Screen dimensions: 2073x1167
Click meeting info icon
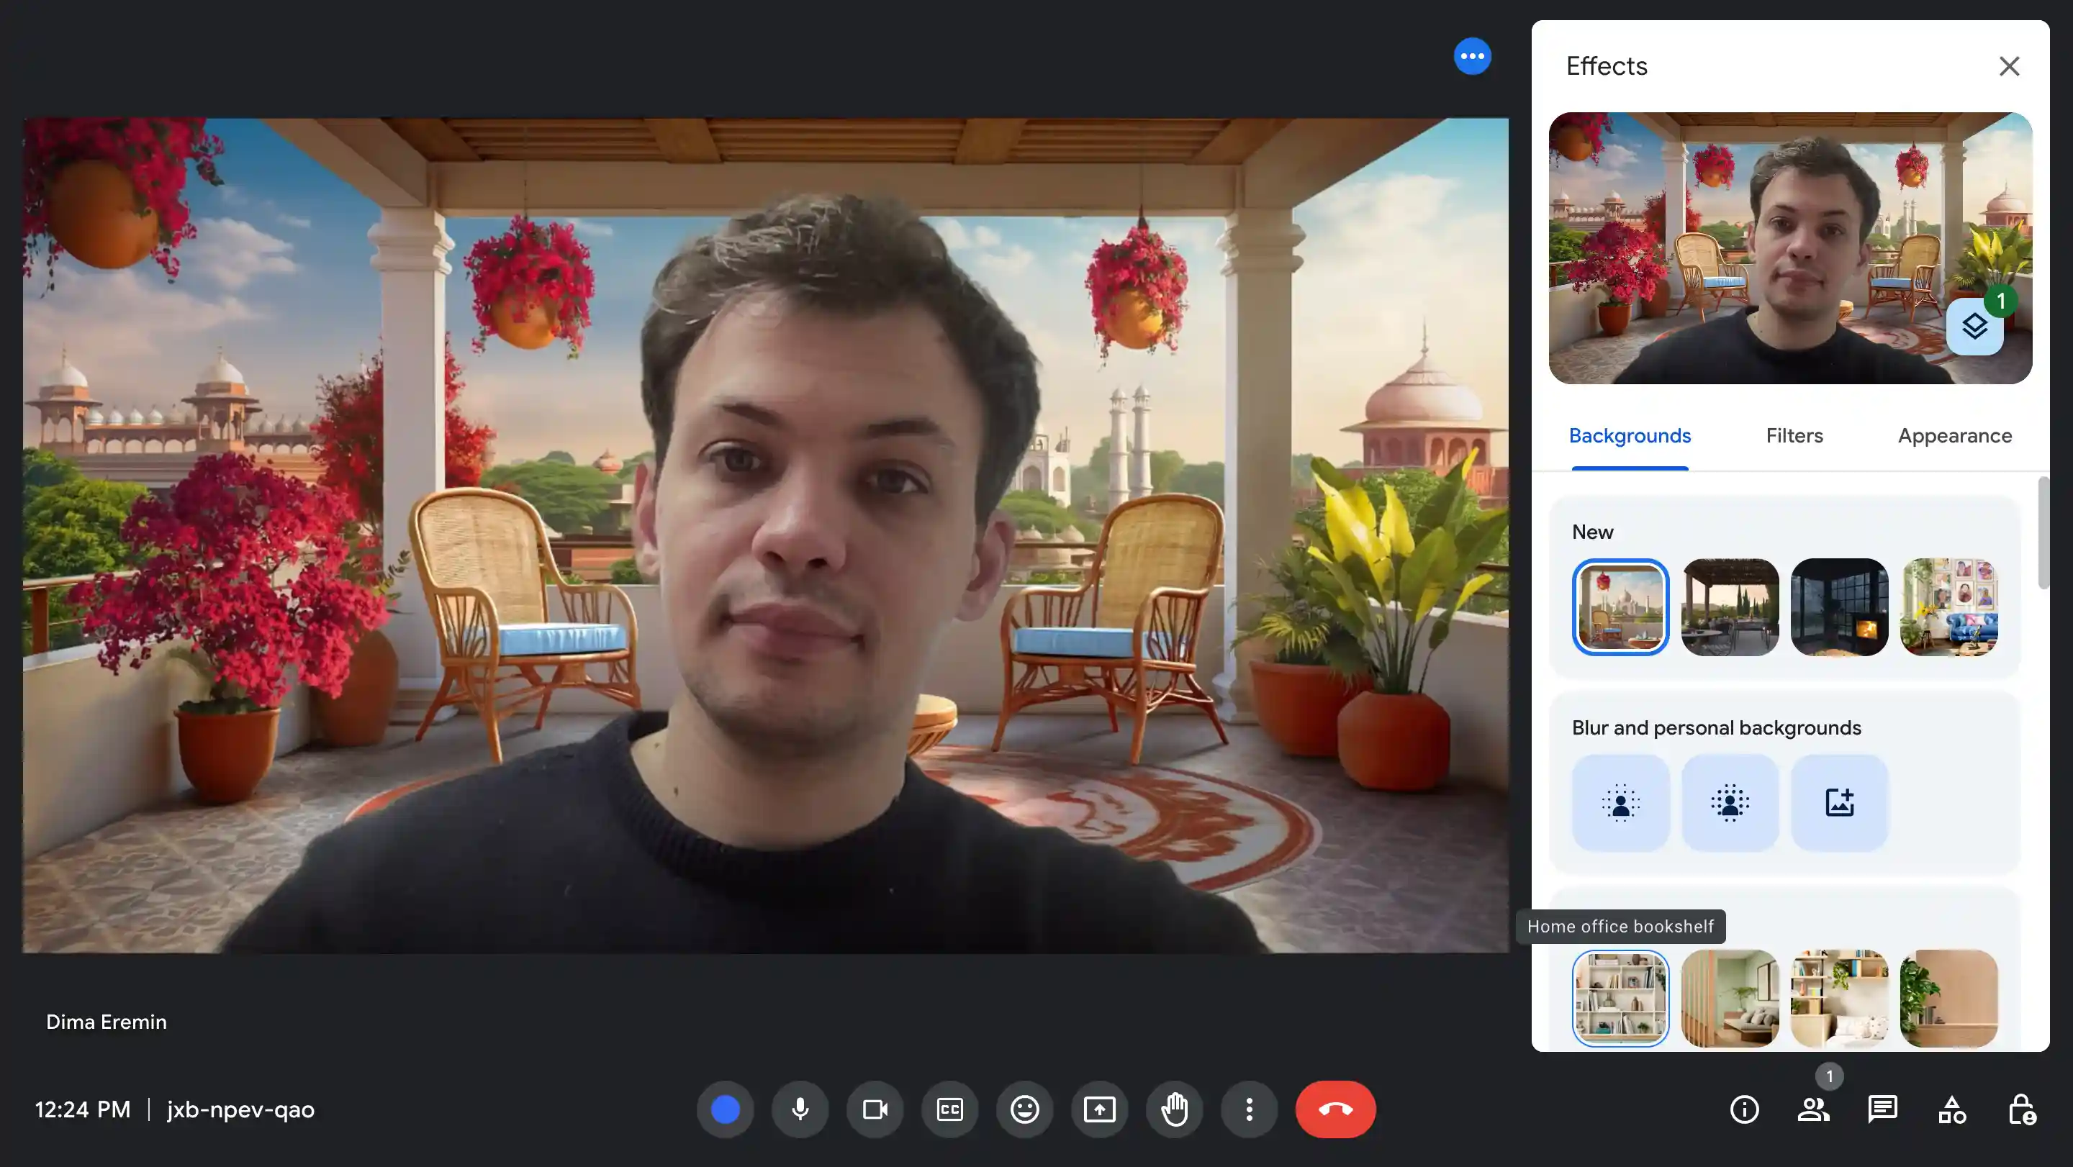point(1744,1109)
